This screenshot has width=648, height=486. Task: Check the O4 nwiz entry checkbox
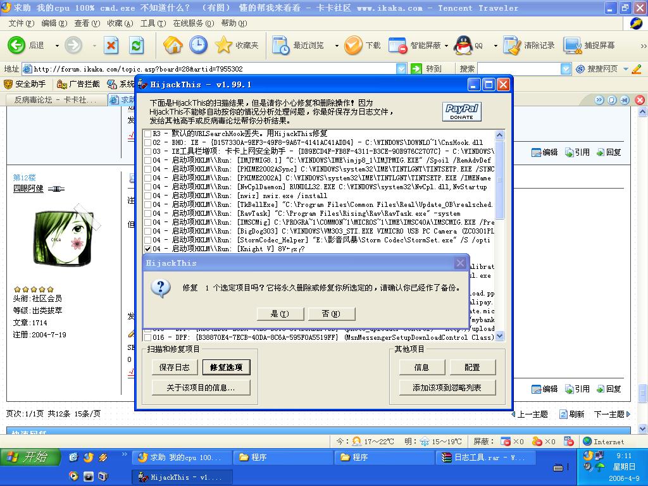147,196
